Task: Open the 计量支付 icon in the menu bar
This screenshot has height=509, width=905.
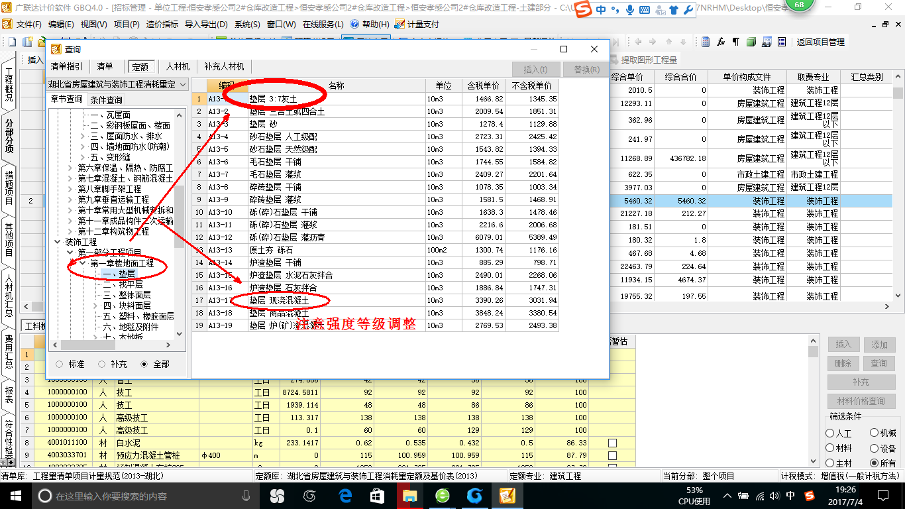Action: click(399, 24)
